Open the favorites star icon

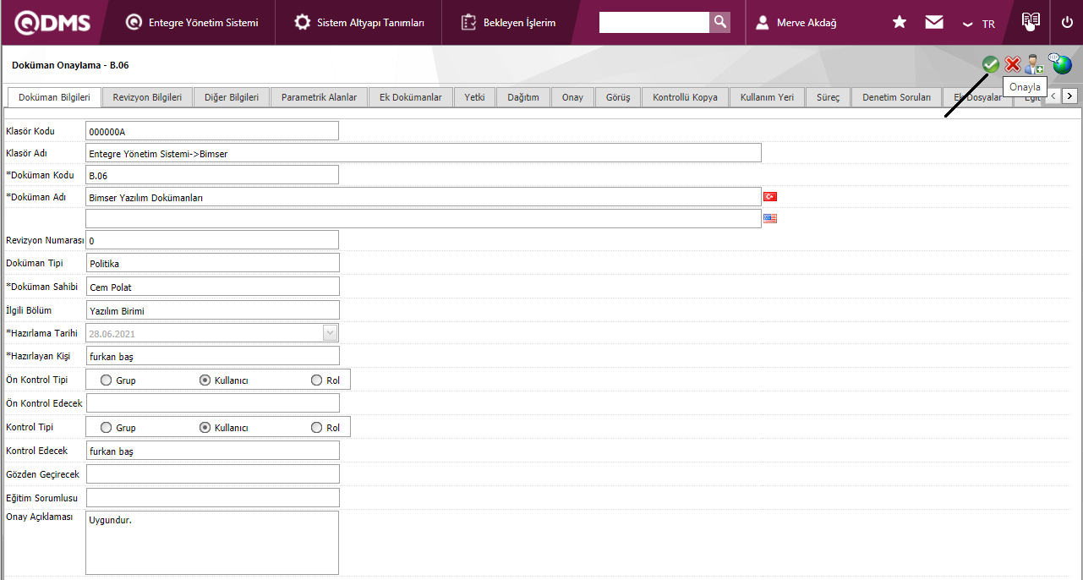pyautogui.click(x=900, y=22)
